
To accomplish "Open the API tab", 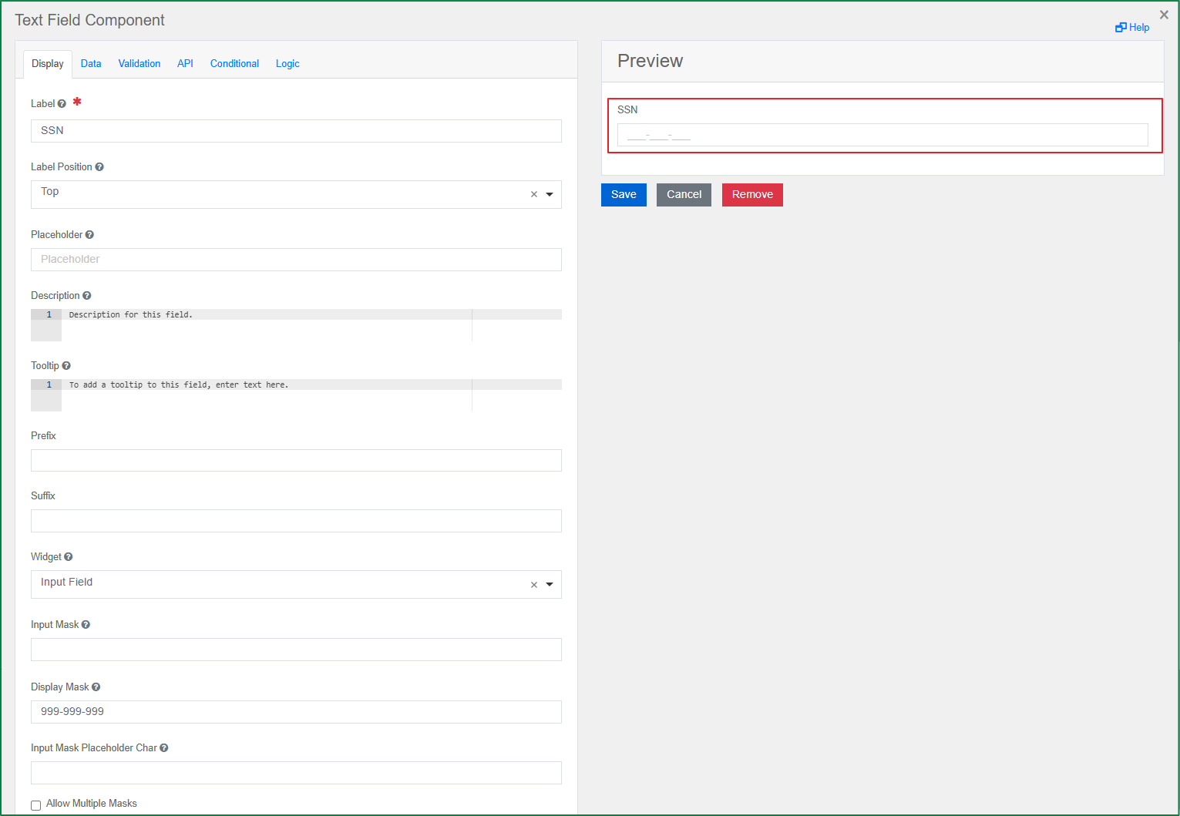I will click(x=185, y=64).
